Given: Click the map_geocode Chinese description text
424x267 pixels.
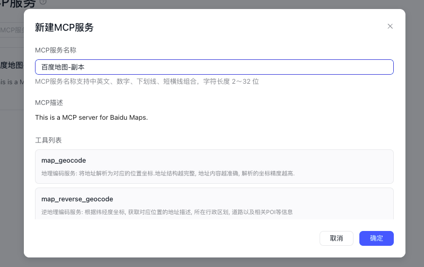Looking at the screenshot, I should tap(168, 173).
